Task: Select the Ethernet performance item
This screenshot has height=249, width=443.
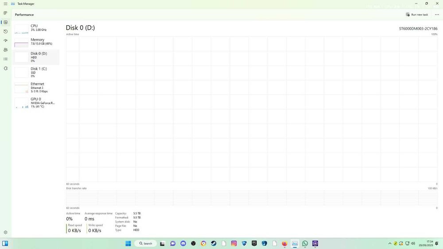Action: coord(36,88)
